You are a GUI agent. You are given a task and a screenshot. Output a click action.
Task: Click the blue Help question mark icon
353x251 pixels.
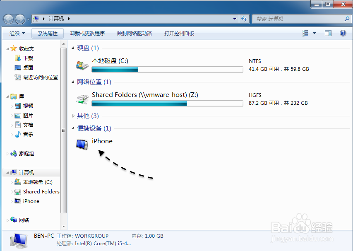coord(343,34)
